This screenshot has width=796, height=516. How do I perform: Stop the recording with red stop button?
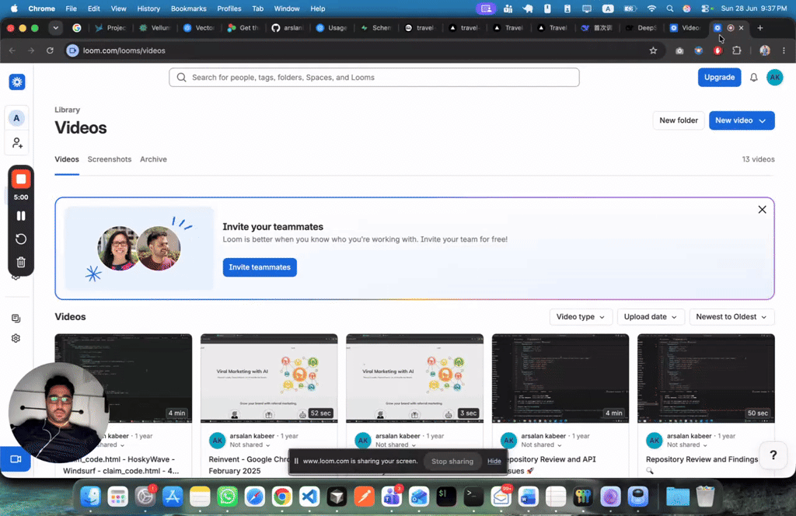click(21, 179)
